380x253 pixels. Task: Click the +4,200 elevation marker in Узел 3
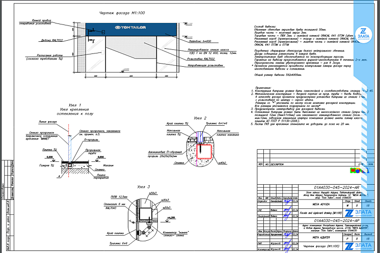coord(169,216)
